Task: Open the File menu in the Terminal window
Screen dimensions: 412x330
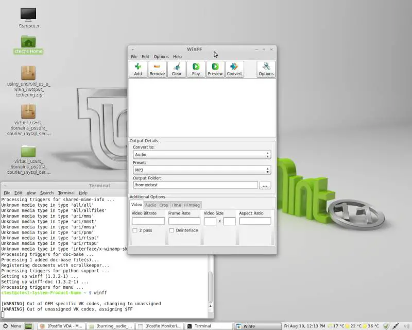Action: 7,193
